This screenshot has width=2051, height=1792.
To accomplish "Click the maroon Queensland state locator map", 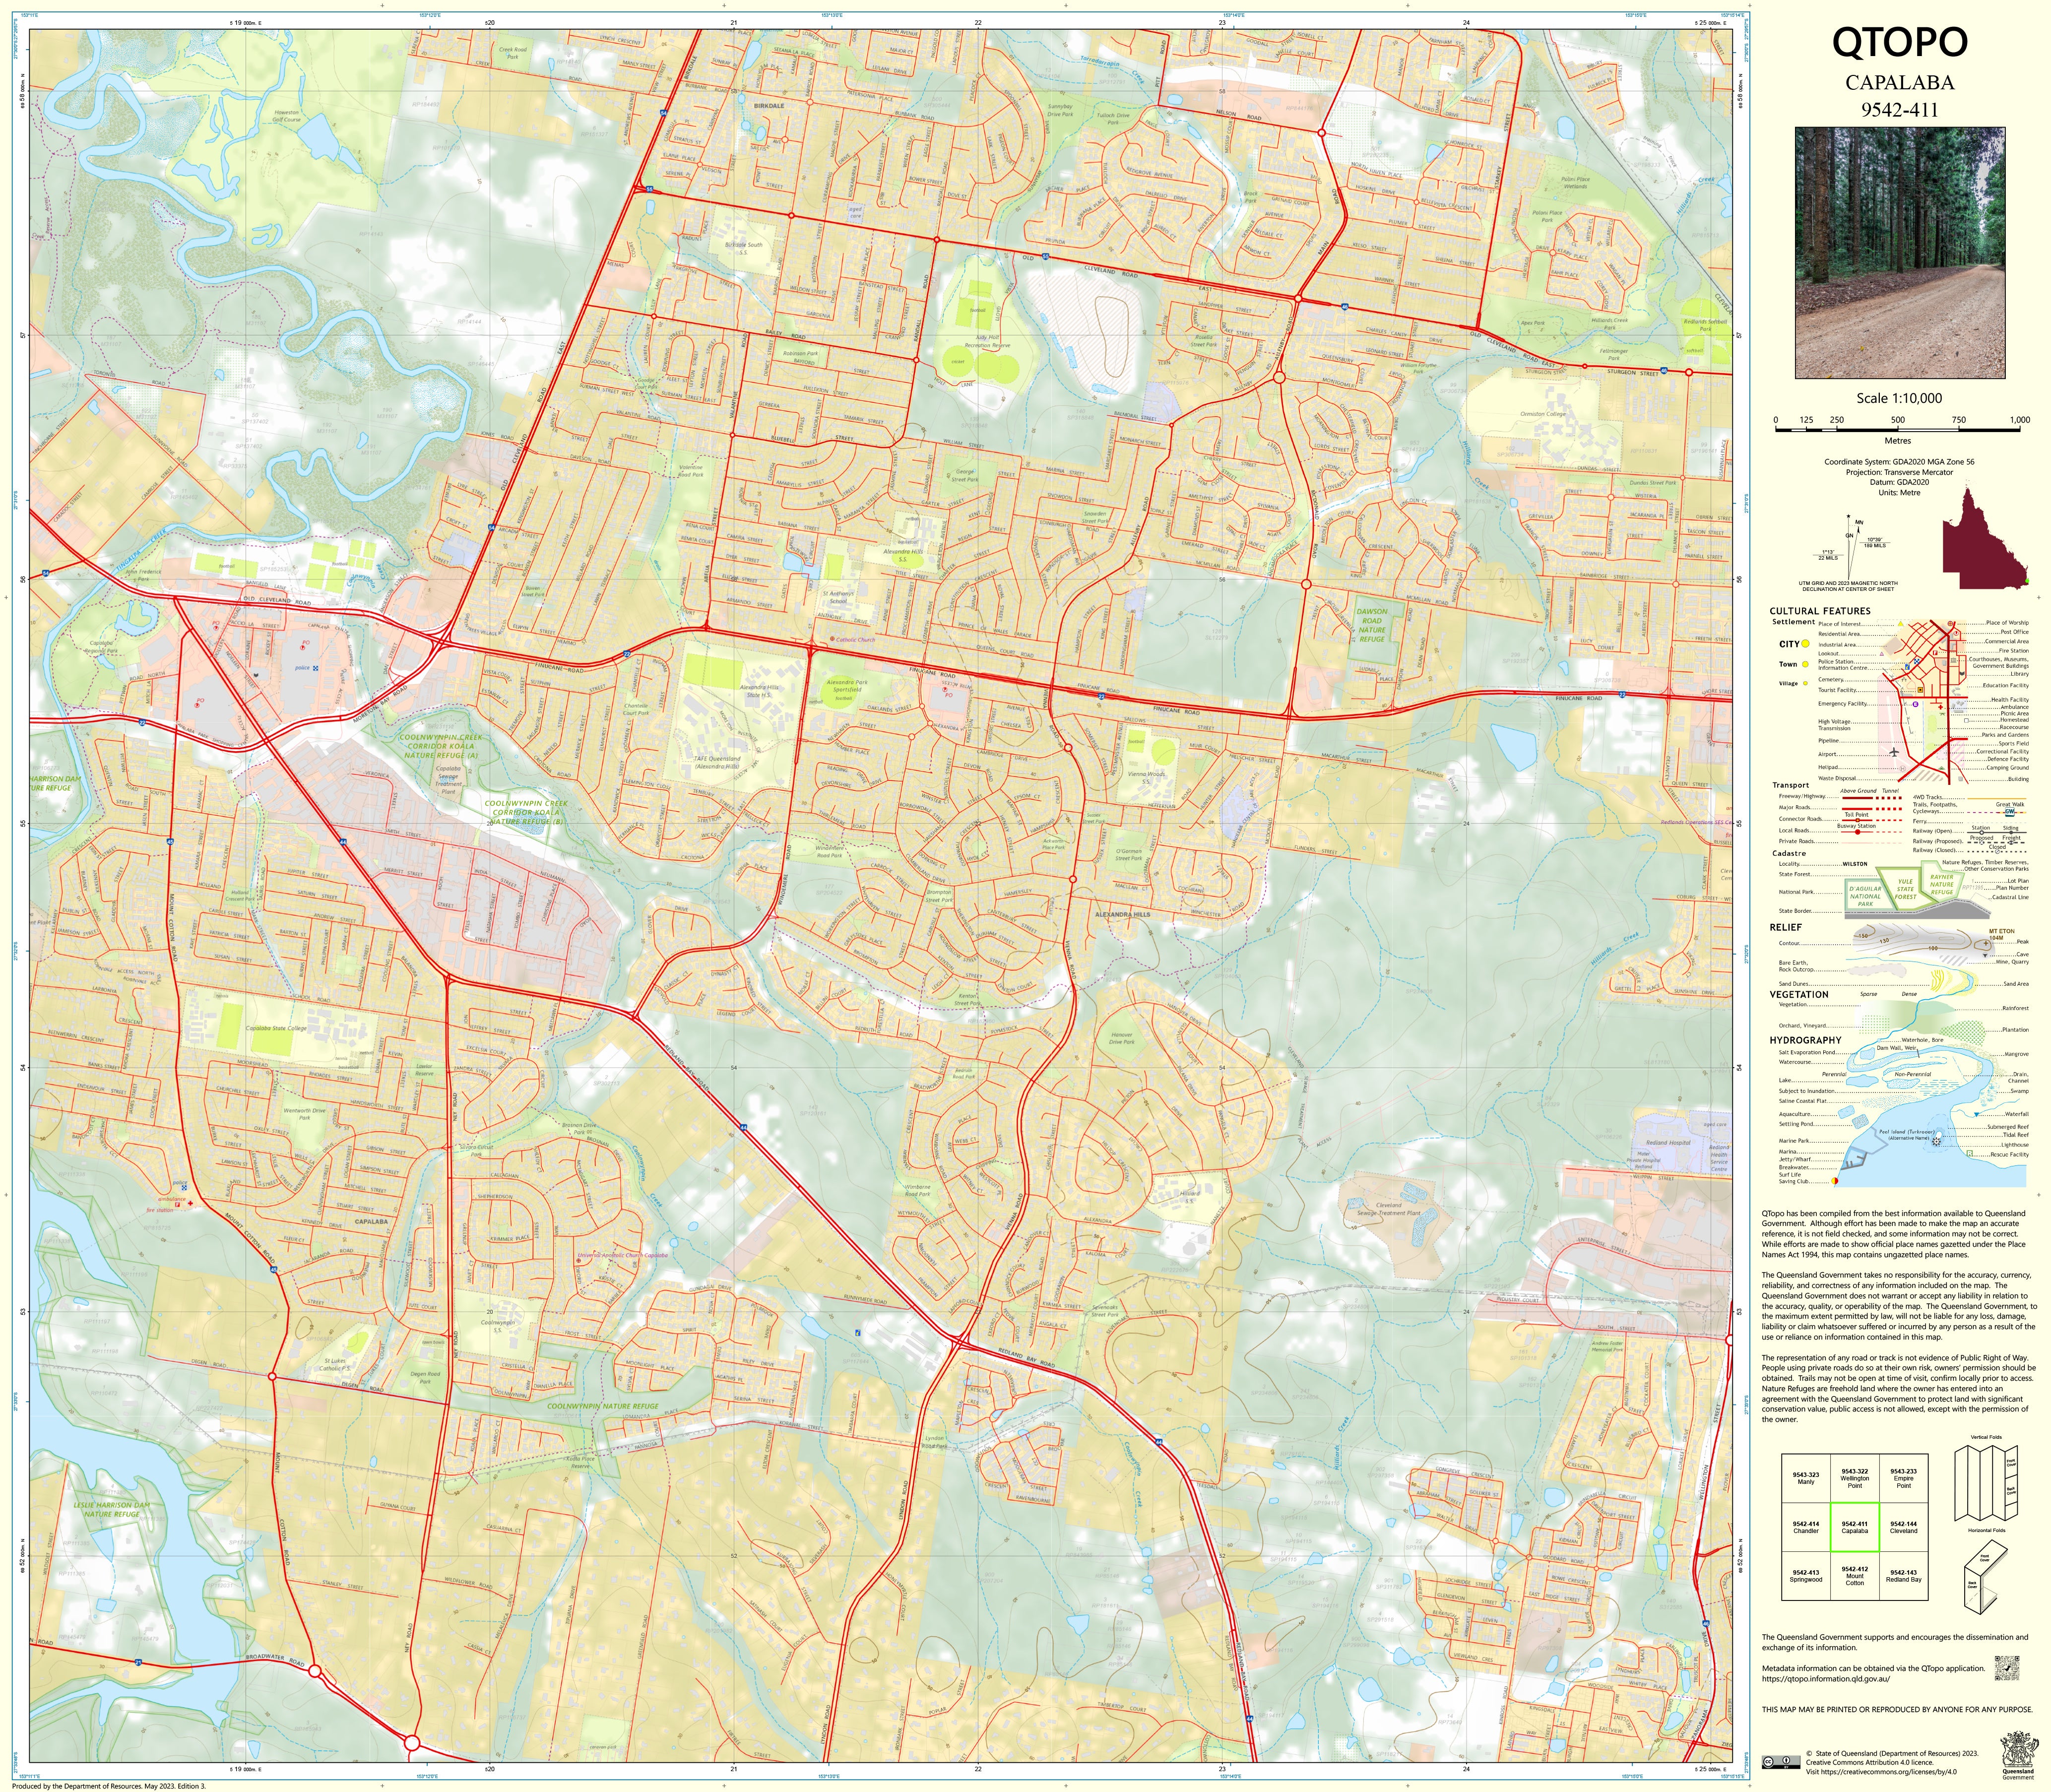I will [x=1983, y=545].
